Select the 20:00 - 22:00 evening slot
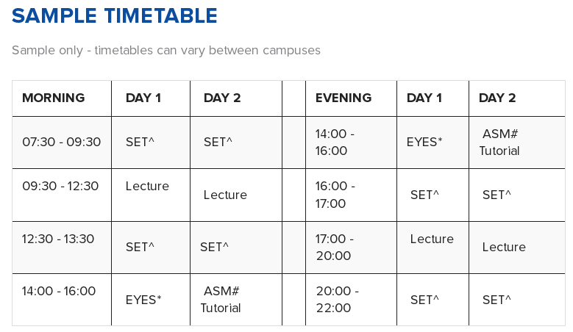The width and height of the screenshot is (573, 332). pos(338,300)
